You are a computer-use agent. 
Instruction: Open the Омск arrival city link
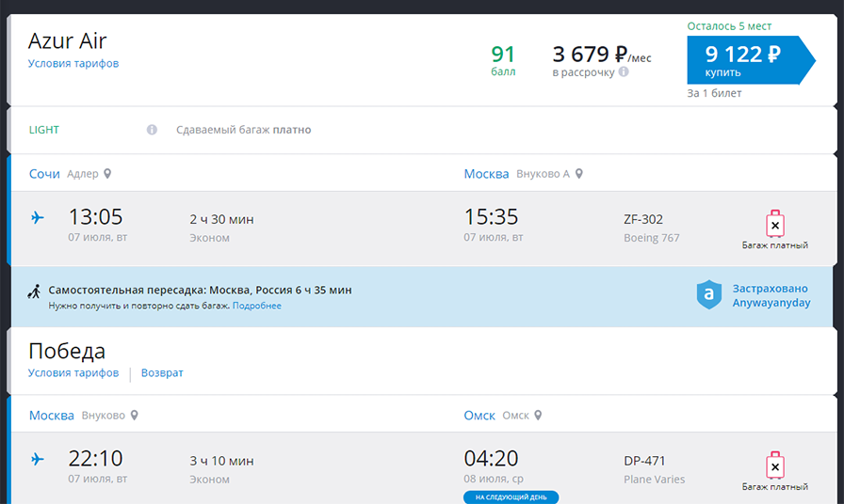[x=479, y=416]
